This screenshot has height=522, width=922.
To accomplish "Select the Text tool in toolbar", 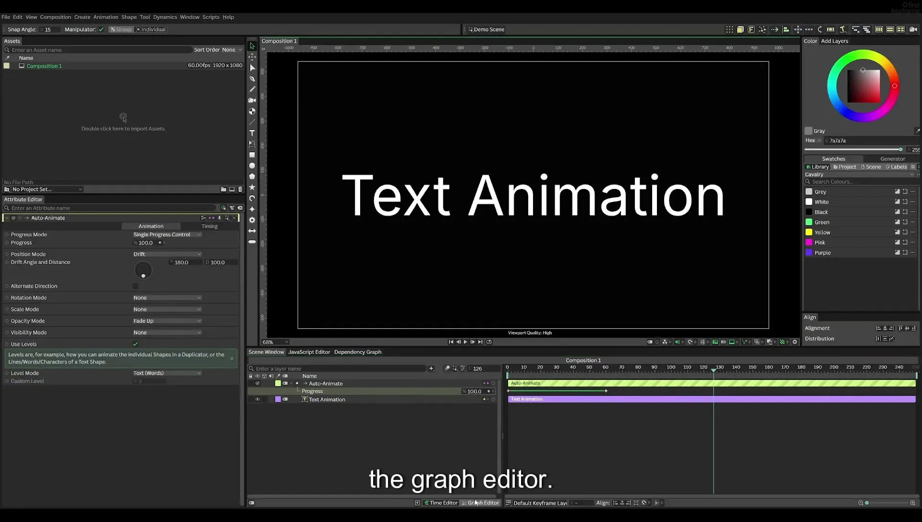I will [x=252, y=133].
